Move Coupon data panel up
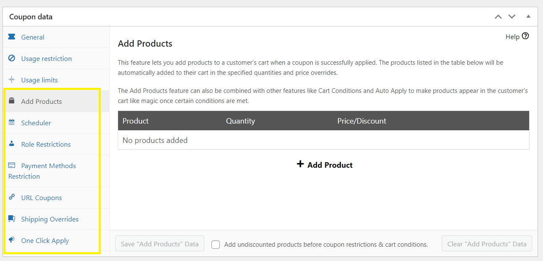 click(498, 17)
